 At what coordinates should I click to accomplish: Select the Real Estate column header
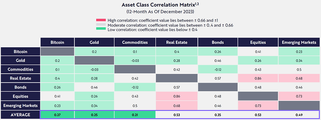[x=177, y=42]
